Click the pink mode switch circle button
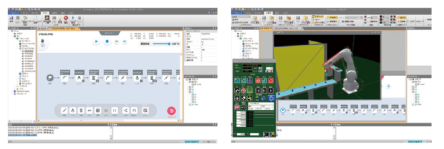This screenshot has width=444, height=149. click(x=172, y=111)
